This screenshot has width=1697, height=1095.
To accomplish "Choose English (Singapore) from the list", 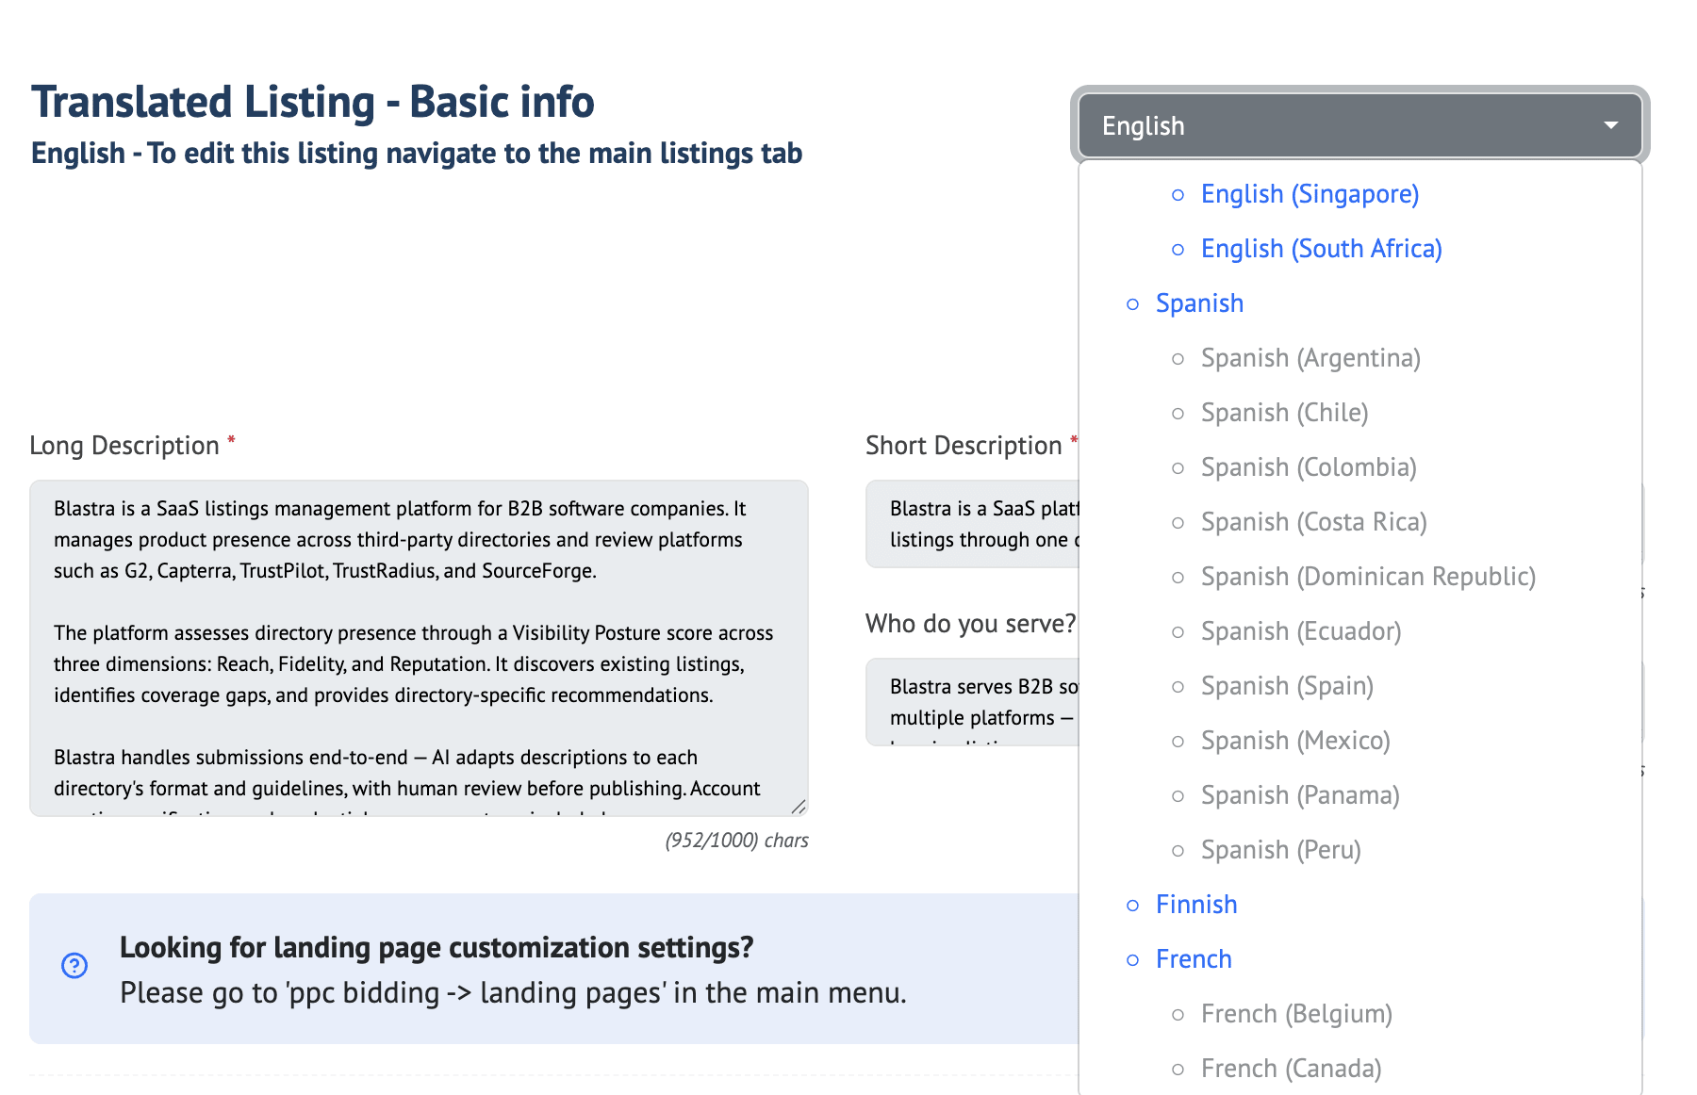I will [x=1309, y=194].
